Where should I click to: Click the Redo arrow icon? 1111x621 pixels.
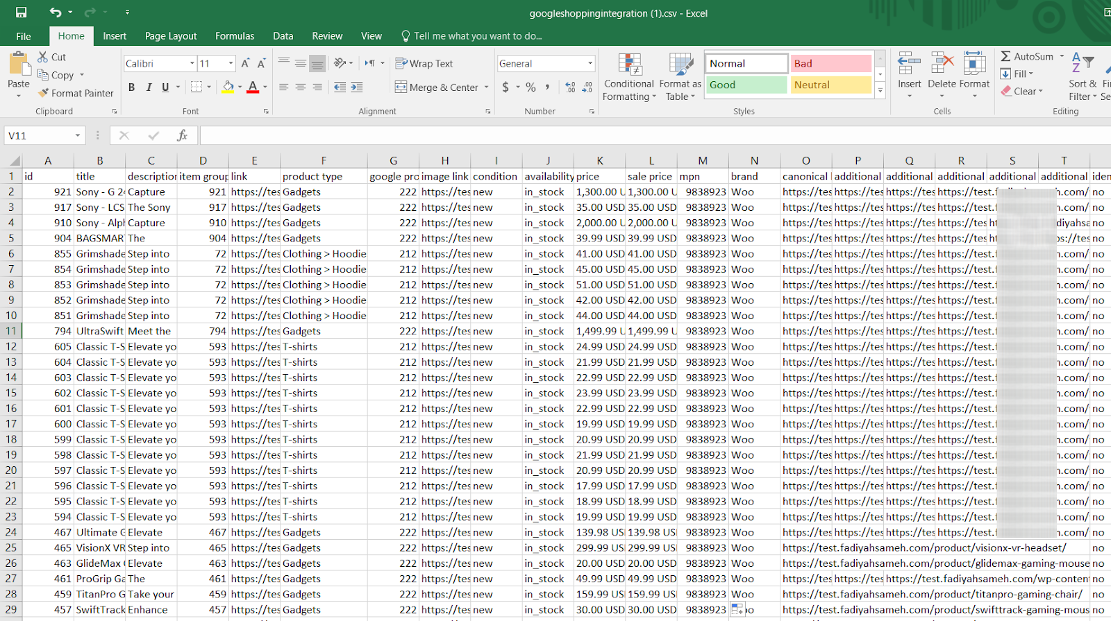pyautogui.click(x=90, y=12)
